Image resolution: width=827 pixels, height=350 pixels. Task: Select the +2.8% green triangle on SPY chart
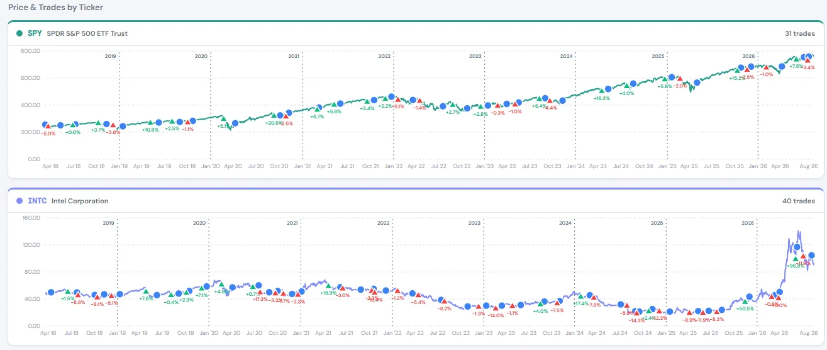click(480, 107)
